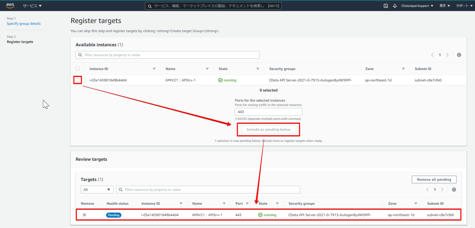Sort Available instances by Instance ID
The image size is (475, 228).
click(x=154, y=69)
